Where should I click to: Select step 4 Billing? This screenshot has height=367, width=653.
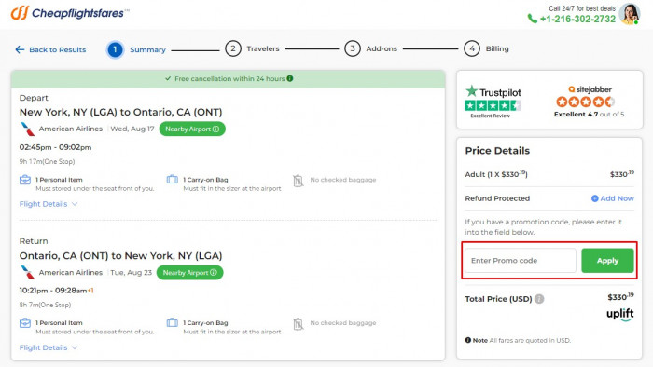point(486,48)
